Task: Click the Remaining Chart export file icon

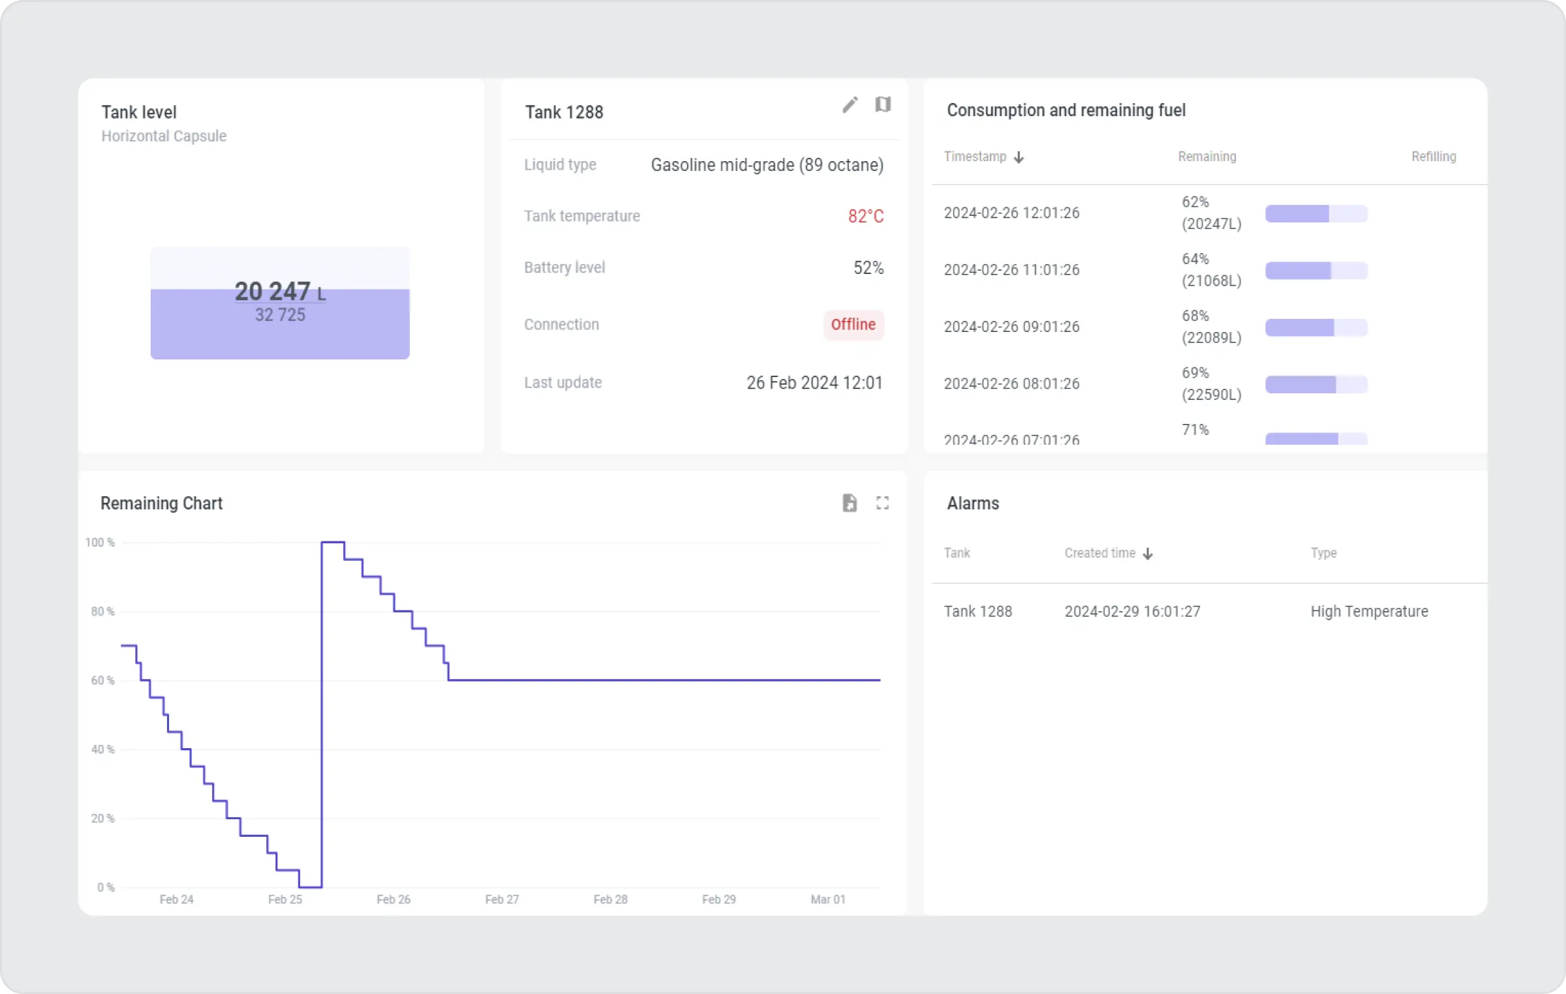Action: click(849, 503)
